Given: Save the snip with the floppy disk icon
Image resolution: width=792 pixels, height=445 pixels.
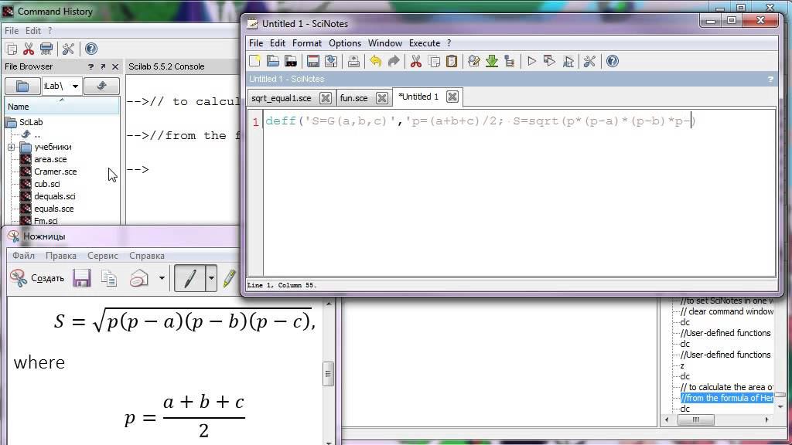Looking at the screenshot, I should tap(81, 278).
